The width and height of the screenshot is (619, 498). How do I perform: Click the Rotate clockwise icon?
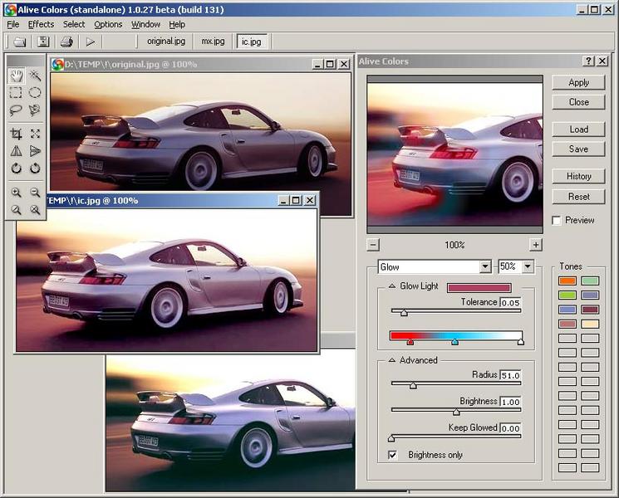(x=35, y=168)
